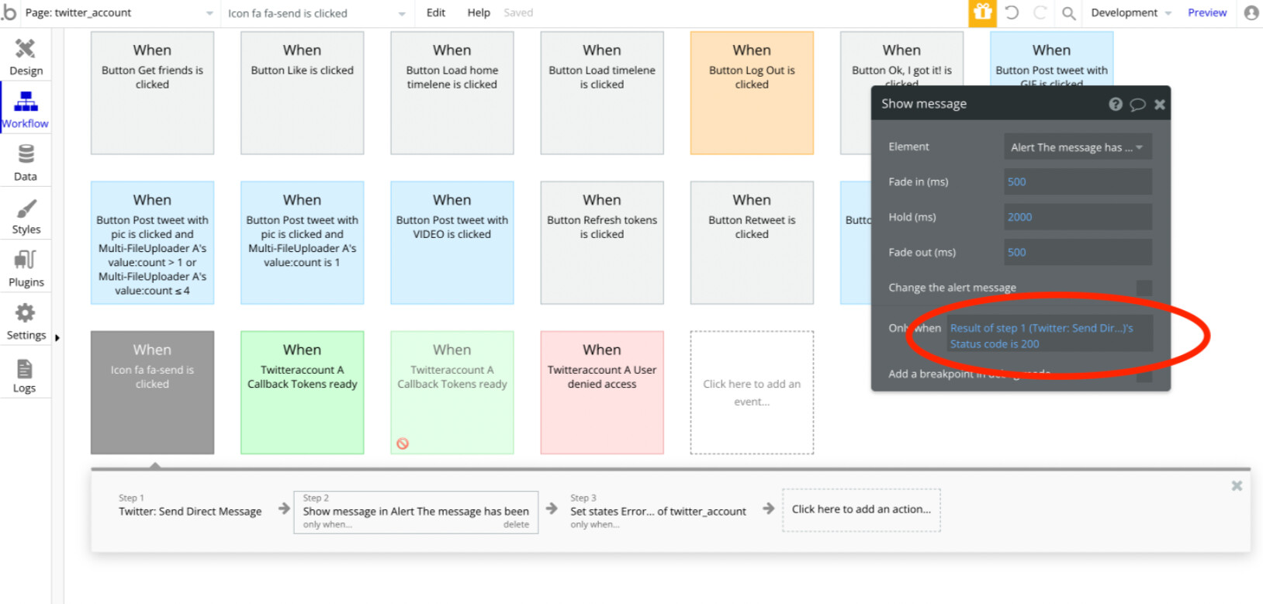Edit the Fade in (ms) field
The width and height of the screenshot is (1263, 604).
pos(1077,182)
